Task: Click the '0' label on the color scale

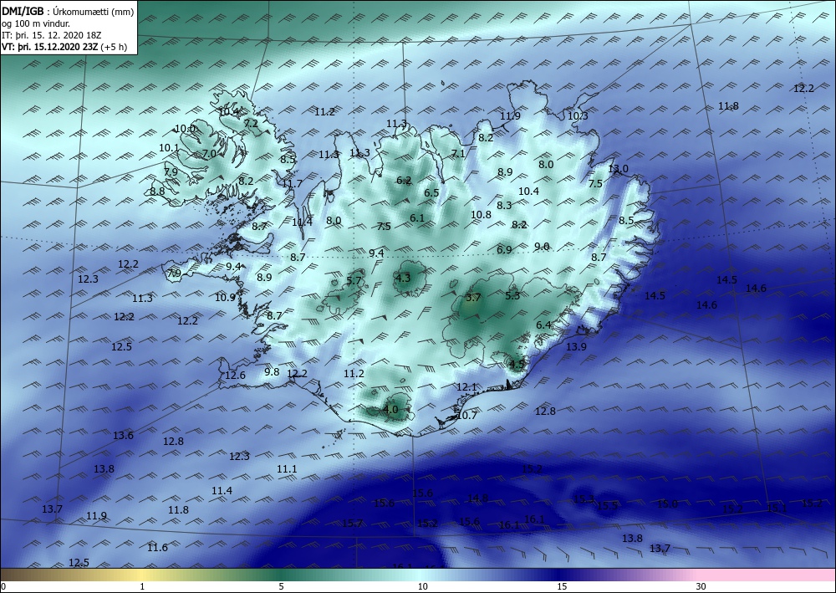Action: point(3,586)
